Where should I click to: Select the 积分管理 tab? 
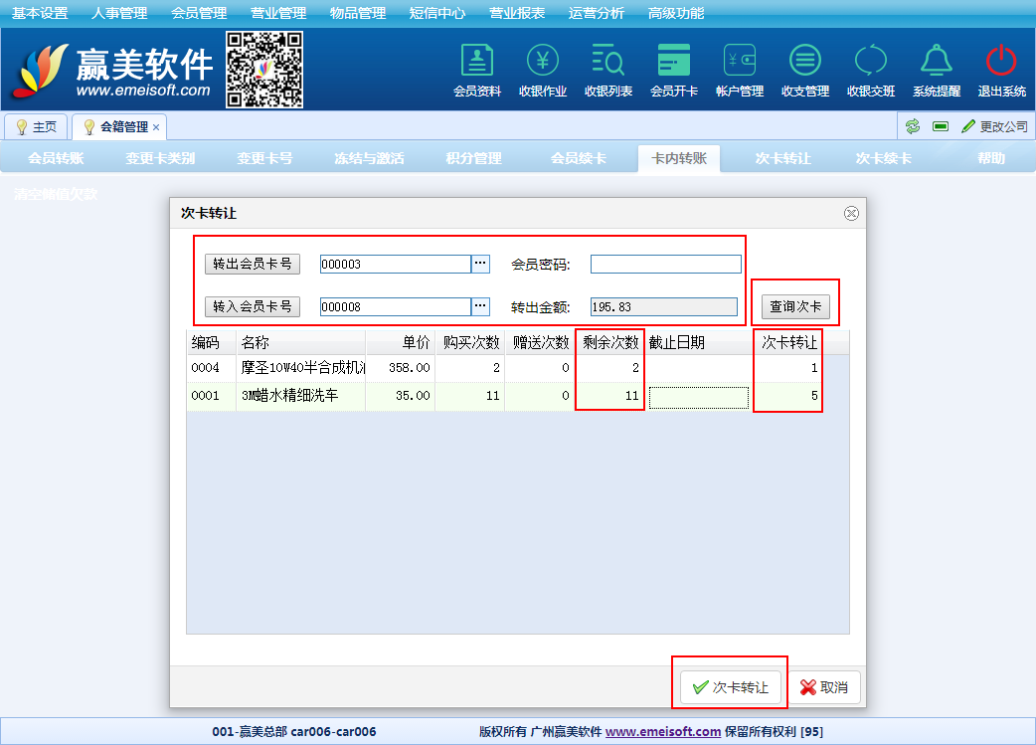[x=474, y=158]
